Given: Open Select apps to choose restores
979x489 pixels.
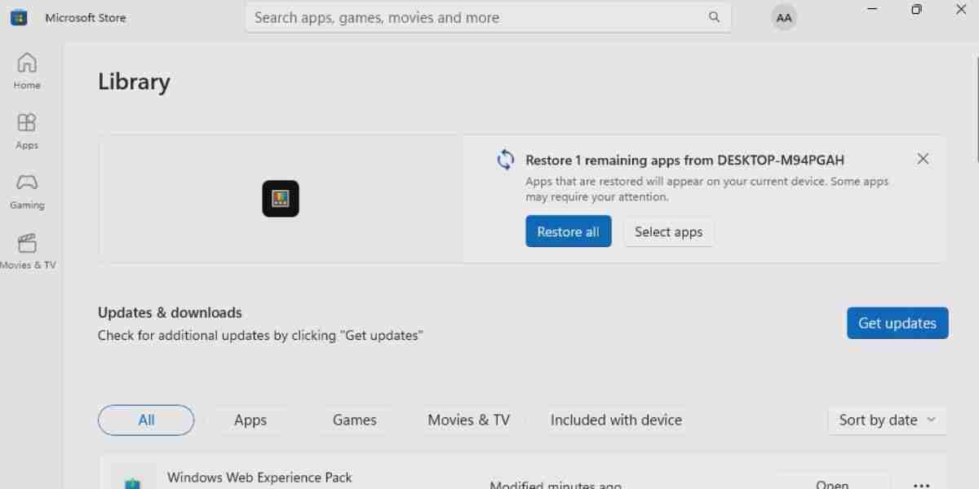Looking at the screenshot, I should click(x=668, y=231).
